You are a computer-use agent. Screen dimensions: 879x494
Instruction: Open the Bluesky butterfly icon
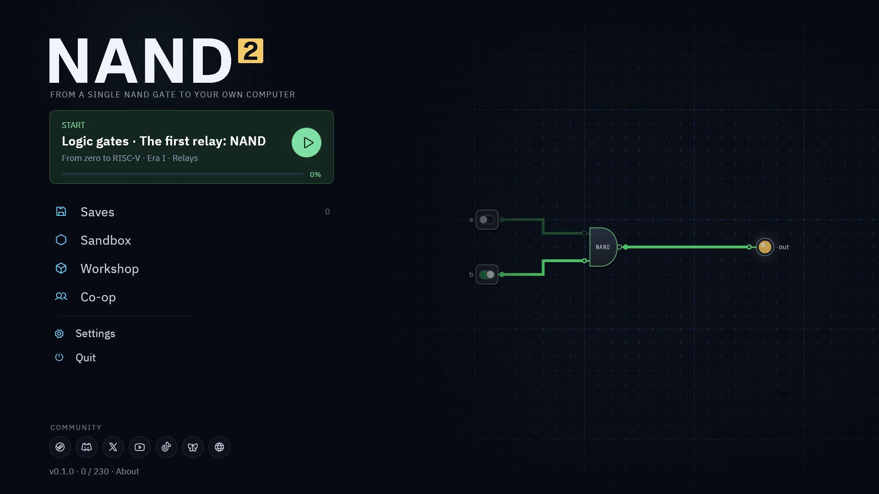pos(193,447)
